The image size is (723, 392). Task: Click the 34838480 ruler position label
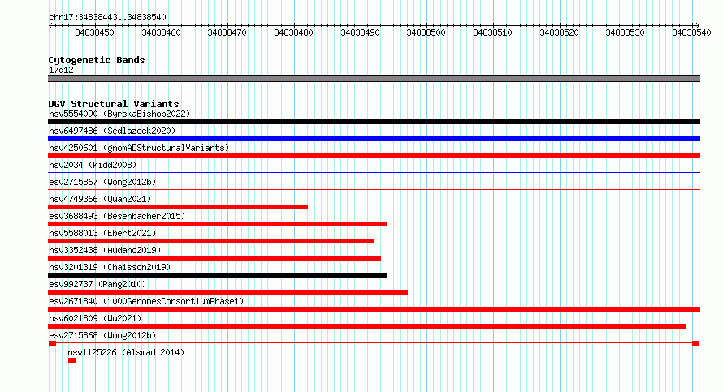coord(293,32)
